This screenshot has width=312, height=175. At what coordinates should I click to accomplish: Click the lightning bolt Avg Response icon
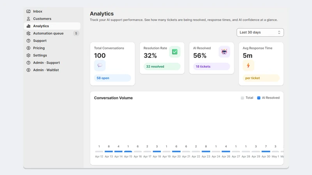point(248,65)
